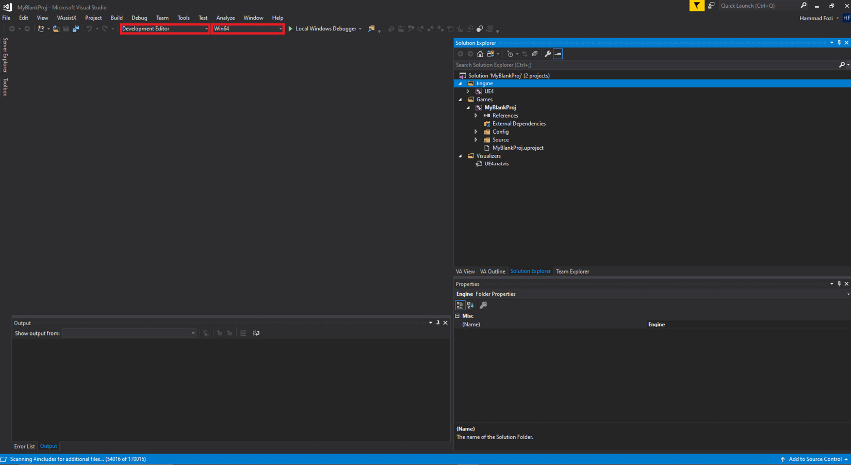Open the Tools menu
Screen dimensions: 851x465
click(184, 18)
